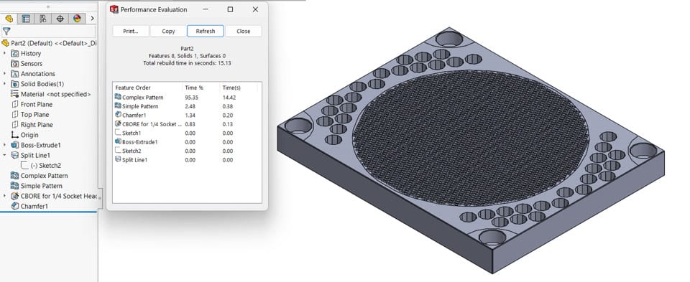Open the FeatureManager Design Tree tab
The height and width of the screenshot is (282, 690).
[x=9, y=19]
